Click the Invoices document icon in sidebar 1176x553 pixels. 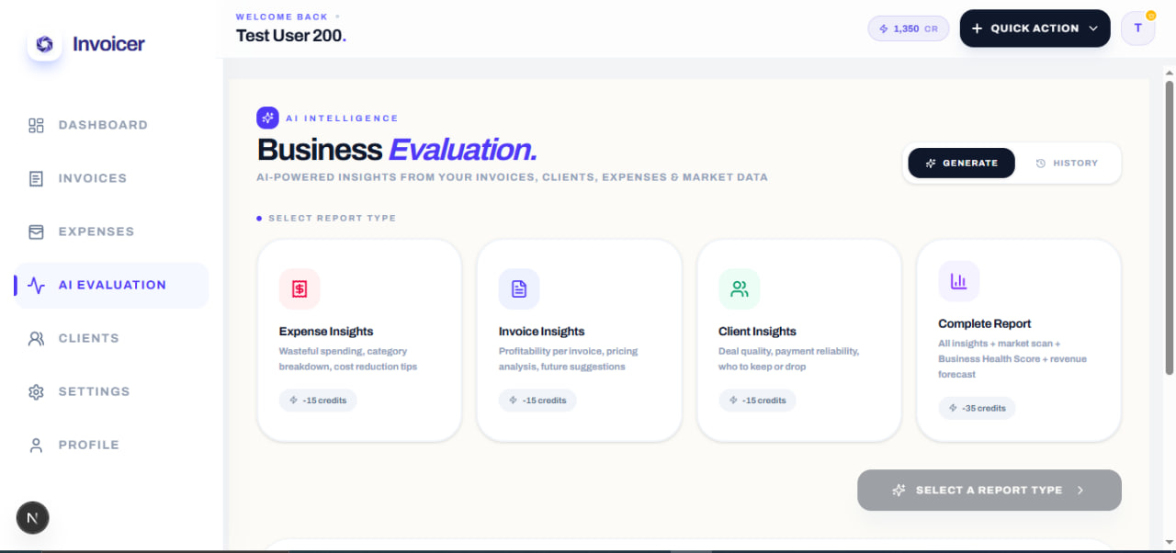point(36,178)
